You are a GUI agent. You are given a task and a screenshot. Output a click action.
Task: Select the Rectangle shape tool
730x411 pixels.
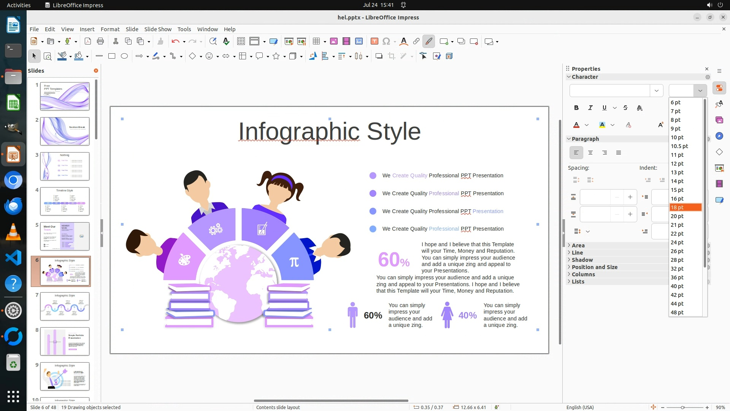click(112, 56)
